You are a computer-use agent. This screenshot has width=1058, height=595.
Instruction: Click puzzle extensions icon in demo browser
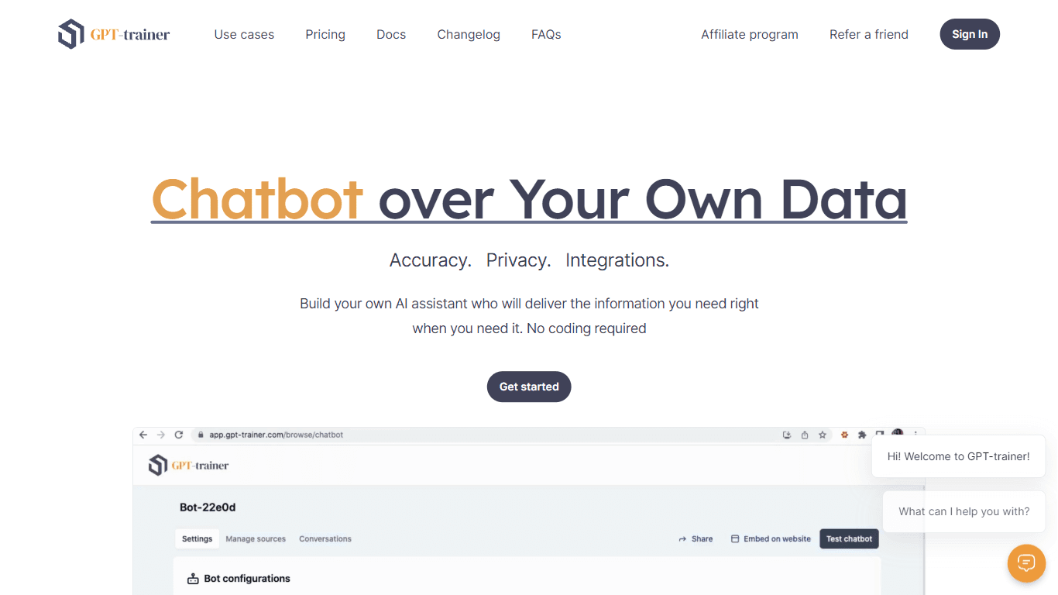(x=862, y=435)
